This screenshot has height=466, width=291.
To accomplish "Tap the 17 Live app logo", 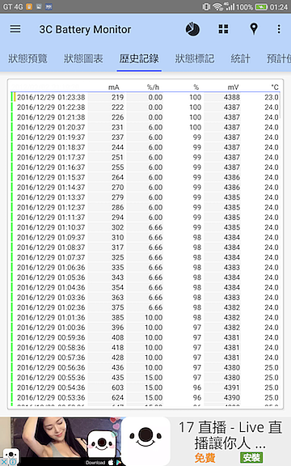I will click(145, 440).
